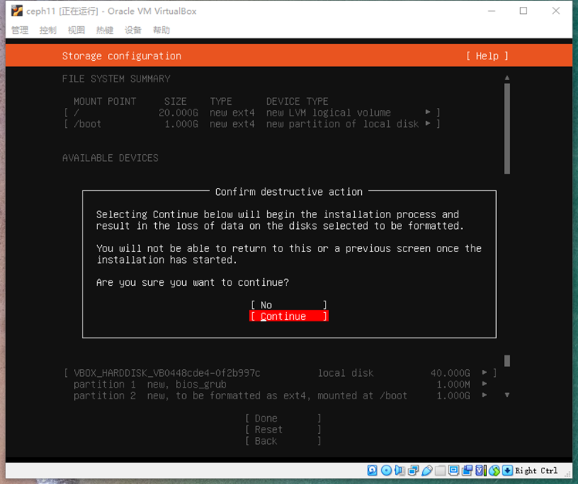Expand the root mount point row arrow

pos(428,112)
